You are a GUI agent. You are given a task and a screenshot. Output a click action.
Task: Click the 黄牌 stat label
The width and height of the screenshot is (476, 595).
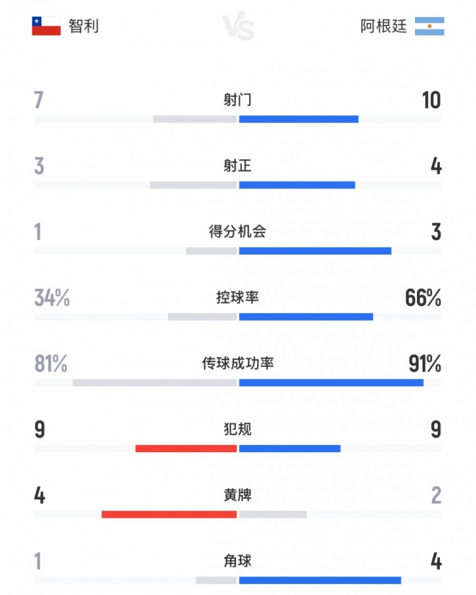[237, 495]
